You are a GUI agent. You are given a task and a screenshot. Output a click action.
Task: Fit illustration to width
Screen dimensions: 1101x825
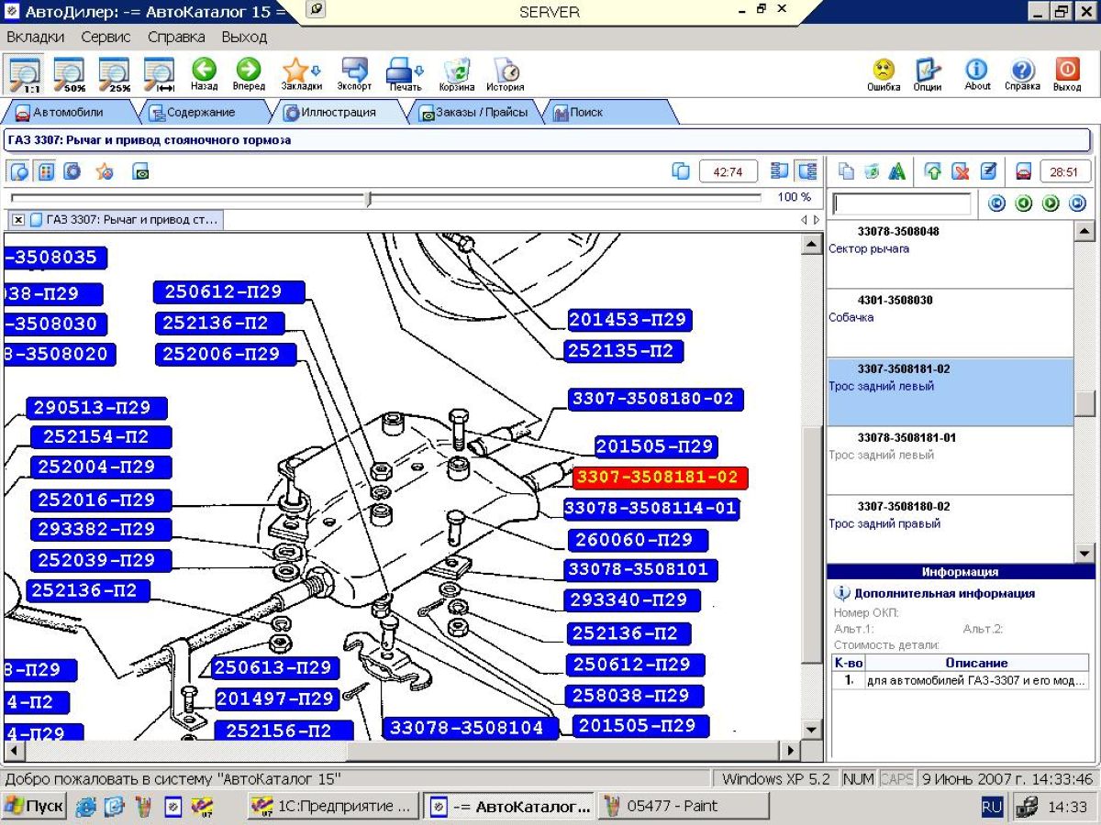coord(159,74)
